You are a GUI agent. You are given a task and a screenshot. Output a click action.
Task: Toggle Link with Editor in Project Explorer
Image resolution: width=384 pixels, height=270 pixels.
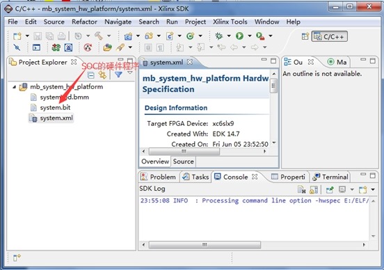(x=103, y=75)
